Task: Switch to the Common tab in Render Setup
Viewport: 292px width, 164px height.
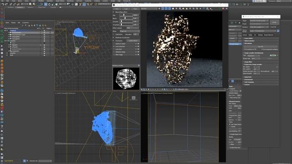Action: pyautogui.click(x=245, y=35)
